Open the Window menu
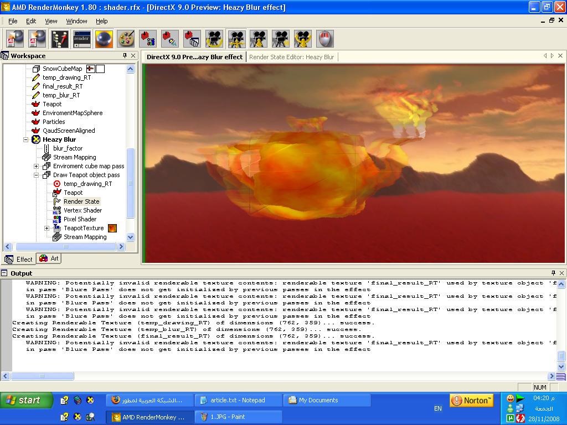 click(76, 21)
